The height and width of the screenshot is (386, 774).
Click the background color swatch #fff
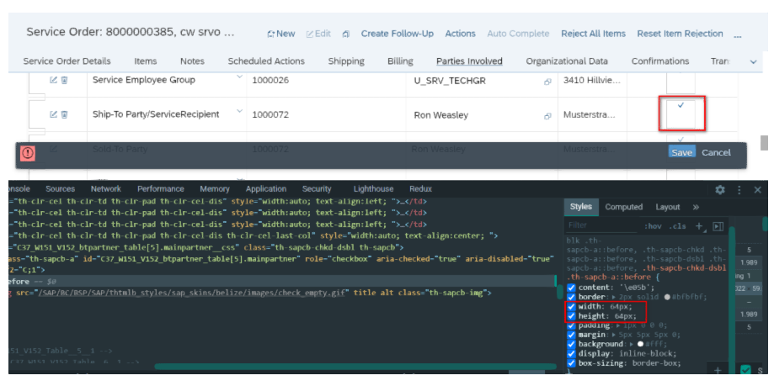[640, 344]
